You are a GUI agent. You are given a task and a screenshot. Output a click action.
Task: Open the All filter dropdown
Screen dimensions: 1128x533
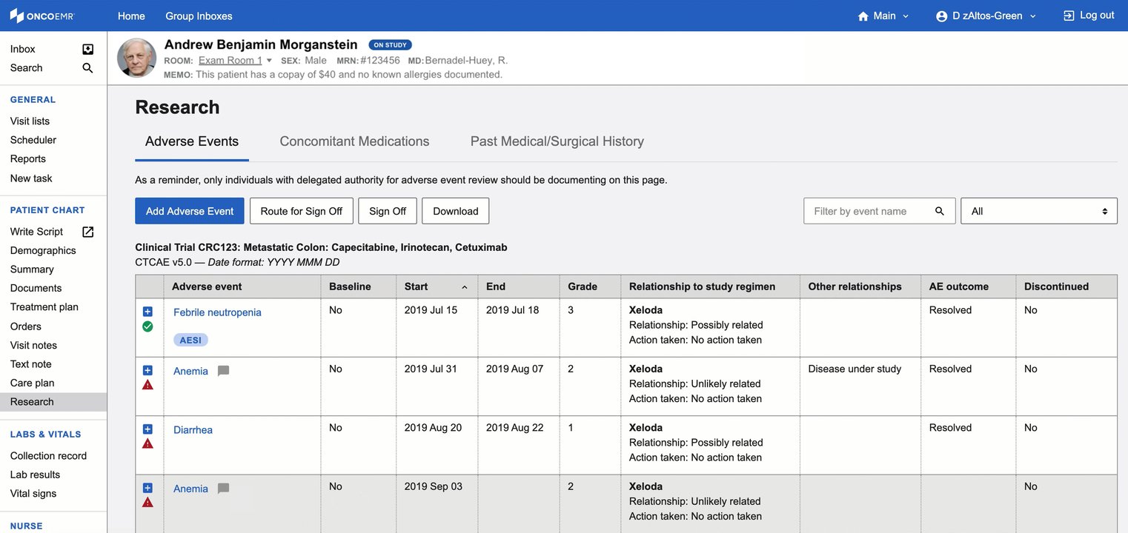(x=1038, y=211)
